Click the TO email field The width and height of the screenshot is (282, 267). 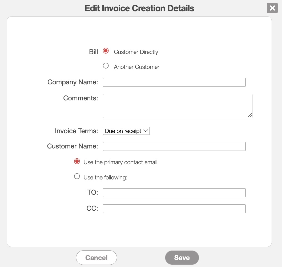tap(174, 193)
